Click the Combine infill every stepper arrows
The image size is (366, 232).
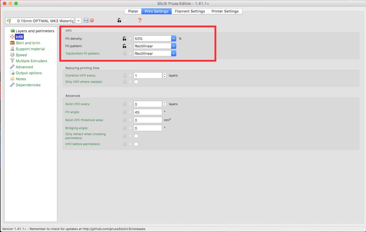[165, 76]
